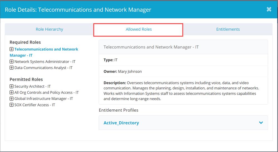The height and width of the screenshot is (152, 278).
Task: Select Network Systems Administrator - IT role
Action: (x=45, y=62)
